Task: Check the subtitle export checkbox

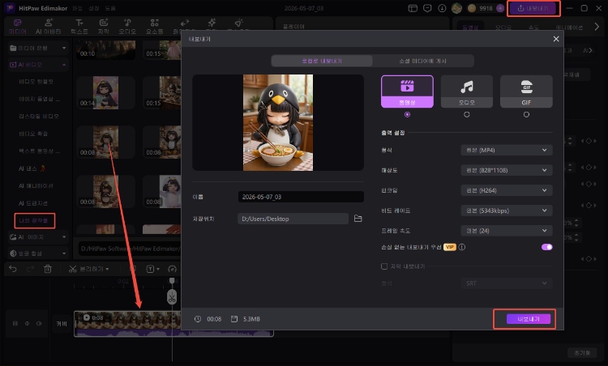Action: pyautogui.click(x=384, y=266)
